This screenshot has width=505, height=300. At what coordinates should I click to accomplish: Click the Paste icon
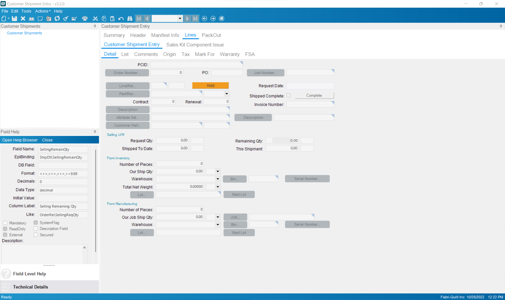[x=112, y=18]
